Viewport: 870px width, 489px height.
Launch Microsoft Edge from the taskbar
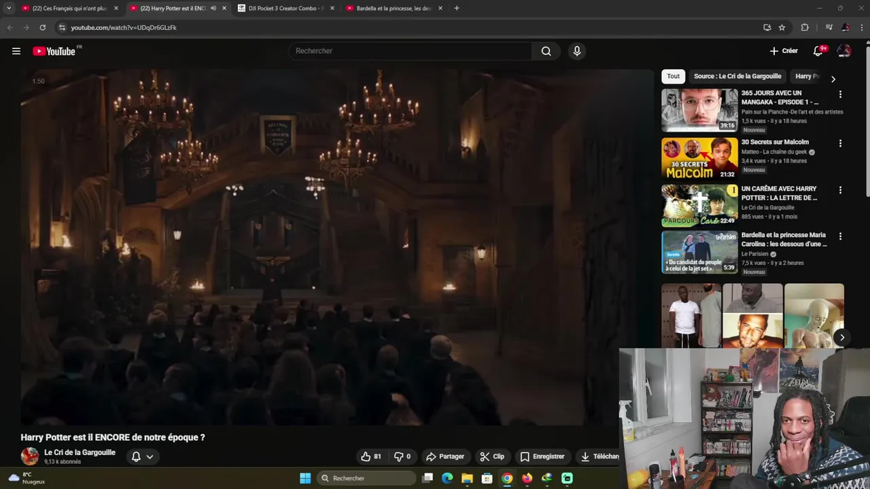click(447, 478)
